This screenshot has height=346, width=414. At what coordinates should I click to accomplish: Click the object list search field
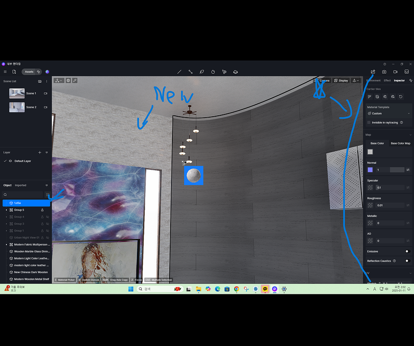pos(23,194)
